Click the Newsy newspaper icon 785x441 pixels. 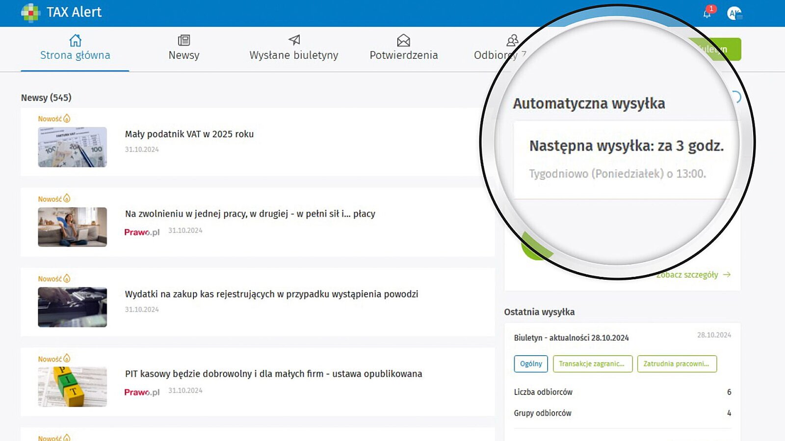pos(184,40)
